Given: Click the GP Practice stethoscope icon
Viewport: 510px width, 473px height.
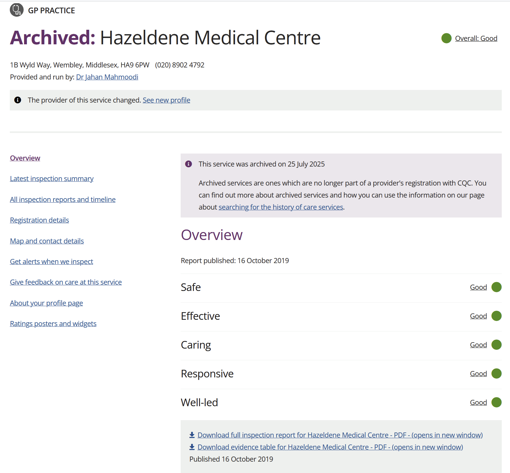Looking at the screenshot, I should [16, 10].
